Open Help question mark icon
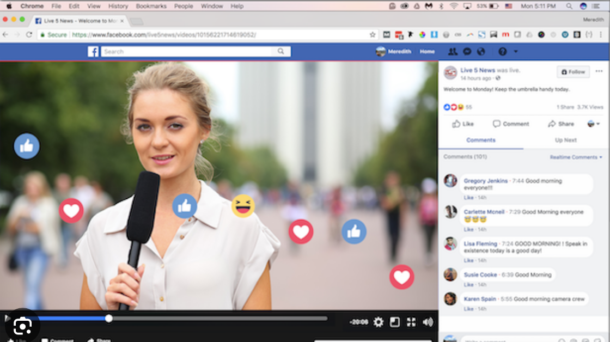This screenshot has width=610, height=342. point(502,52)
